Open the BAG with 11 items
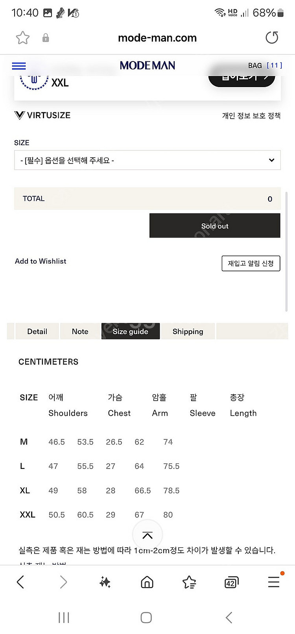Screen dimensions: 295x634 pos(265,65)
